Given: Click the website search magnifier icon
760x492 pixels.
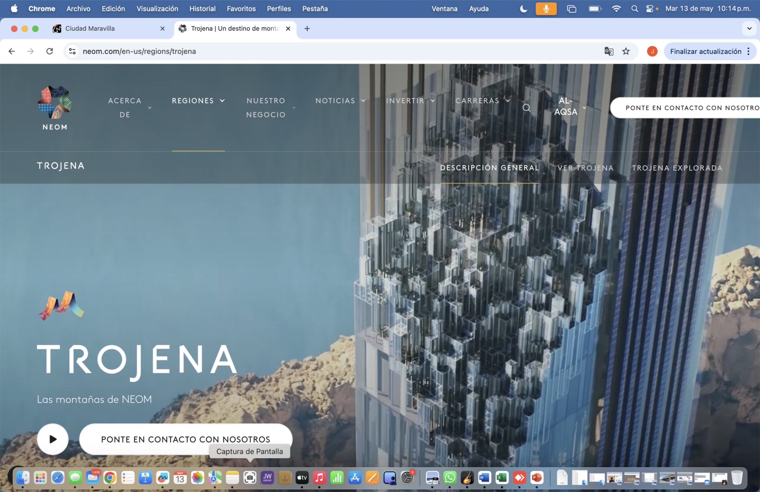Looking at the screenshot, I should tap(526, 108).
